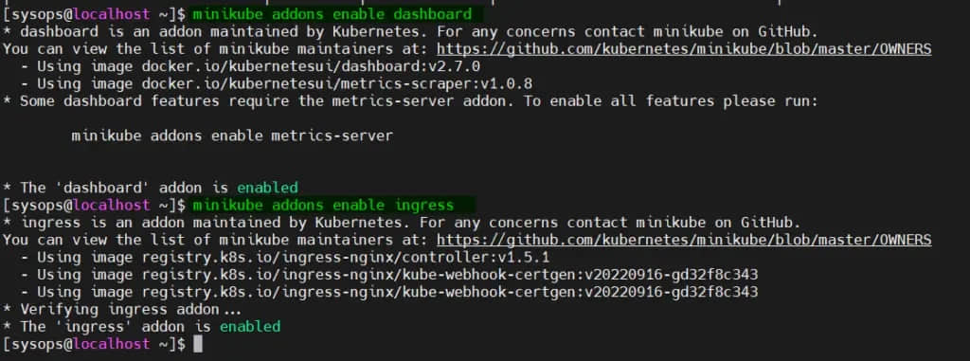
Task: Click the suggested 'minikube addons enable metrics-server' command
Action: coord(232,135)
